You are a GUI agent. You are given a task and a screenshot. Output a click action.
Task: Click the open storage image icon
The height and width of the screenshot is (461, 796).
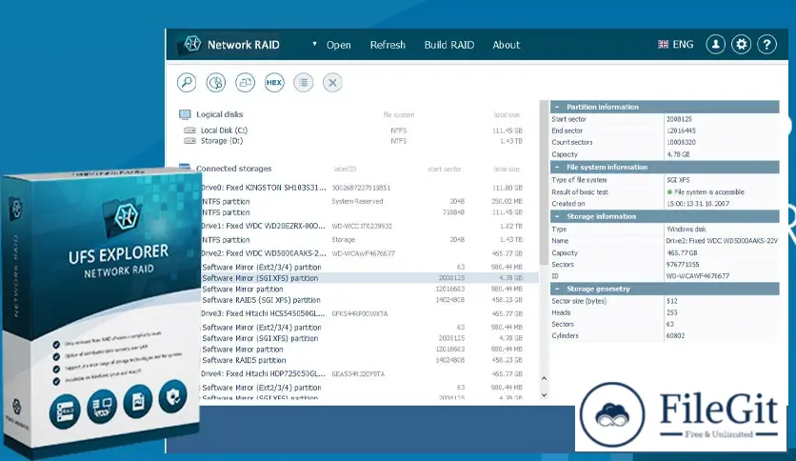pyautogui.click(x=246, y=82)
